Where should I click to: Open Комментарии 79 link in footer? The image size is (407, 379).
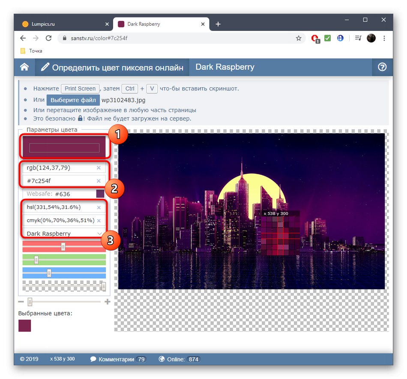click(x=118, y=359)
